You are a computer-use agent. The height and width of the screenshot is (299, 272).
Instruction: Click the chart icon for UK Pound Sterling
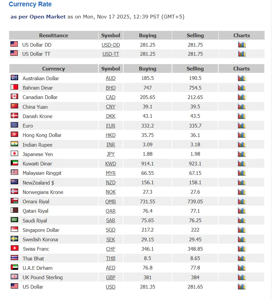click(x=241, y=277)
